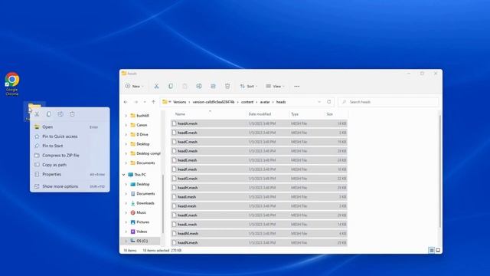Screen dimensions: 490x276
Task: Click the Delete icon in Explorer toolbar
Action: pos(227,87)
